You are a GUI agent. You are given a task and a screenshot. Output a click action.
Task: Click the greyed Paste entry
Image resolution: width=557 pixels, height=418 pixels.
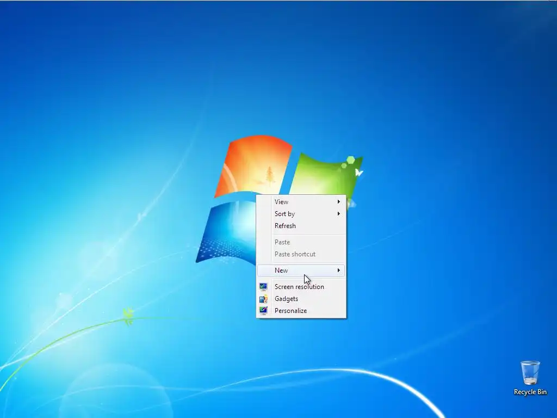[301, 242]
